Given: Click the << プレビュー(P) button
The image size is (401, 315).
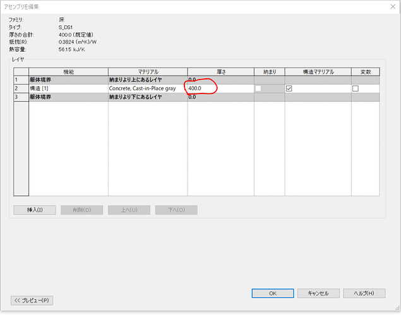Looking at the screenshot, I should point(32,300).
